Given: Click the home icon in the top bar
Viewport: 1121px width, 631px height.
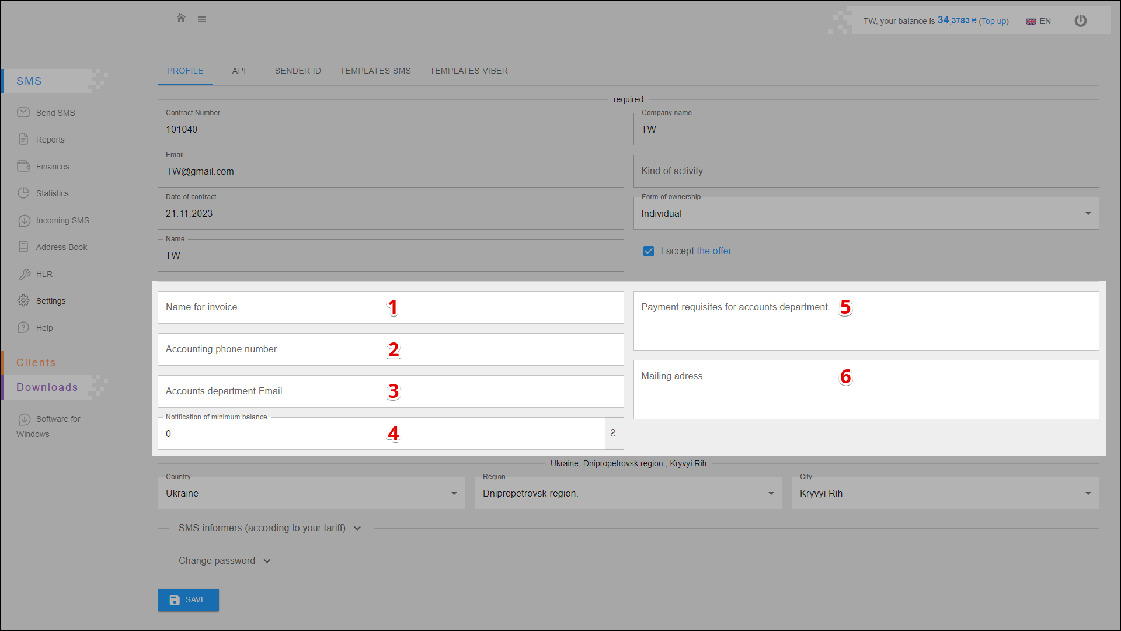Looking at the screenshot, I should [x=181, y=18].
